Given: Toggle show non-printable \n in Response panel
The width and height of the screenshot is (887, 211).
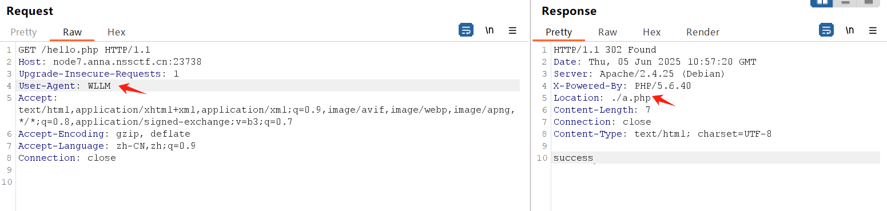Looking at the screenshot, I should click(x=850, y=30).
